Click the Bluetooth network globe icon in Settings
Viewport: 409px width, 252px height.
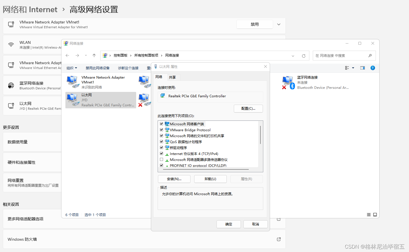tap(11, 85)
